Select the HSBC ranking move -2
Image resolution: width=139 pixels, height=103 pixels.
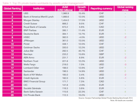click(125, 37)
